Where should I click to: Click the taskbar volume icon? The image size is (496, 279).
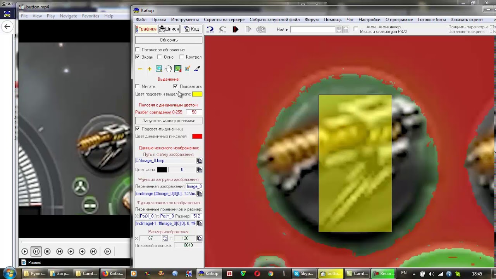432,274
